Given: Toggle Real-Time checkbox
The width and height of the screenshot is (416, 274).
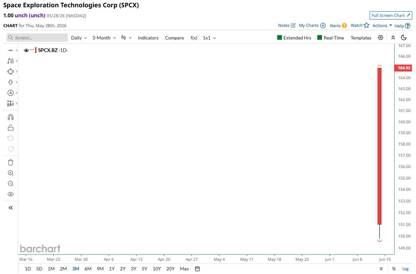Looking at the screenshot, I should pos(320,37).
